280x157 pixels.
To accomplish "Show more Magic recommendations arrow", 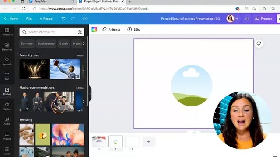I will tap(84, 102).
